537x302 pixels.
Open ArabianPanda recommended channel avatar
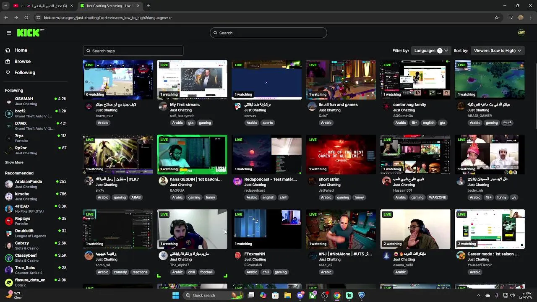pyautogui.click(x=9, y=184)
